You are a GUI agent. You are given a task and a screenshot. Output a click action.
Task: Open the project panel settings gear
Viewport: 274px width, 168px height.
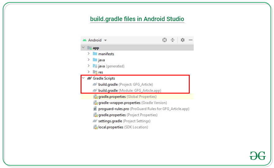coord(183,40)
